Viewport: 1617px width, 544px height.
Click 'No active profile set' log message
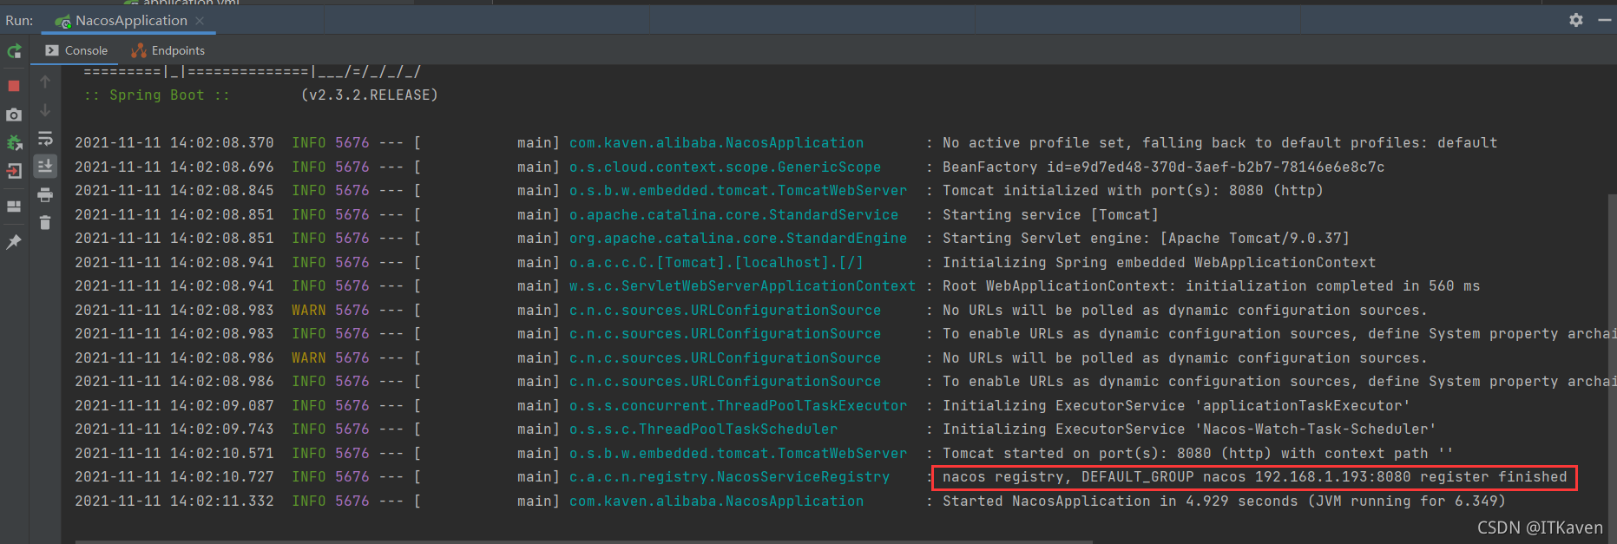click(1219, 143)
